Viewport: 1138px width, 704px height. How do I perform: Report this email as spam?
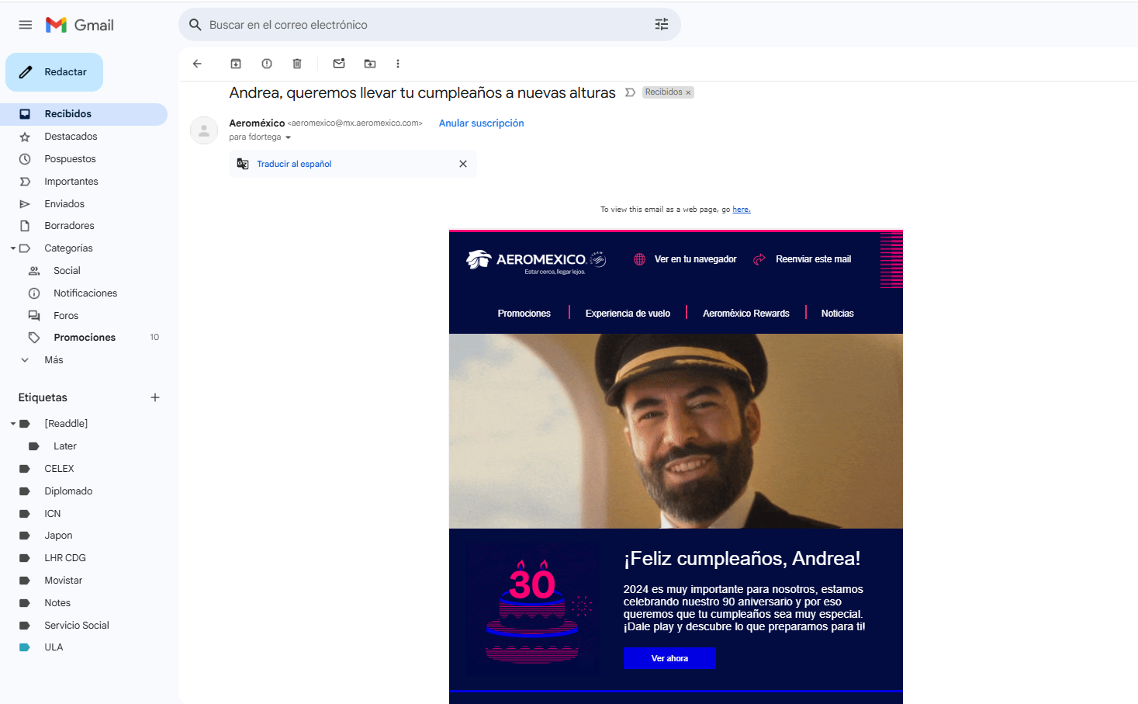pos(267,64)
